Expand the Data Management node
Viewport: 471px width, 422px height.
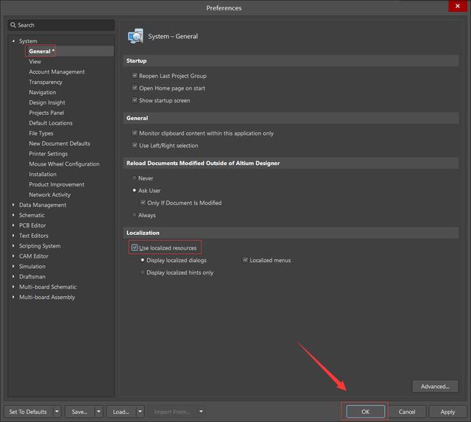coord(13,205)
